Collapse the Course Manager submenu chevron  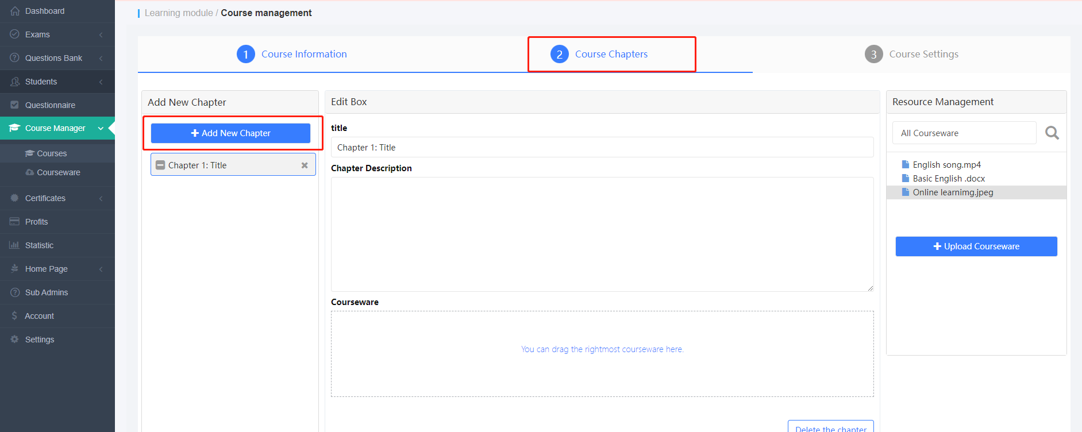[x=101, y=128]
